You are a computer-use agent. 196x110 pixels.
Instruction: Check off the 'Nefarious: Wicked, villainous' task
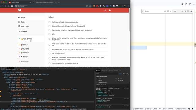(49, 22)
